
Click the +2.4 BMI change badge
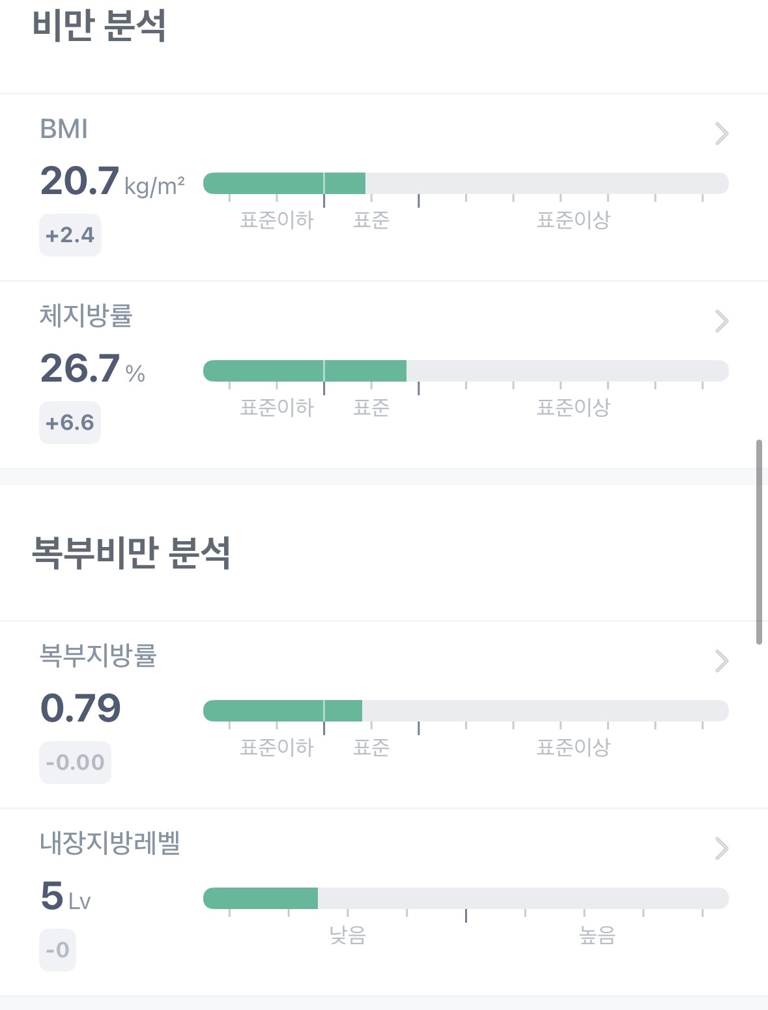70,235
